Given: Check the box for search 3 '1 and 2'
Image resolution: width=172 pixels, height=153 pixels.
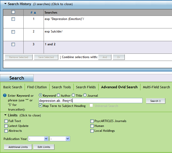Looking at the screenshot, I should [13, 45].
